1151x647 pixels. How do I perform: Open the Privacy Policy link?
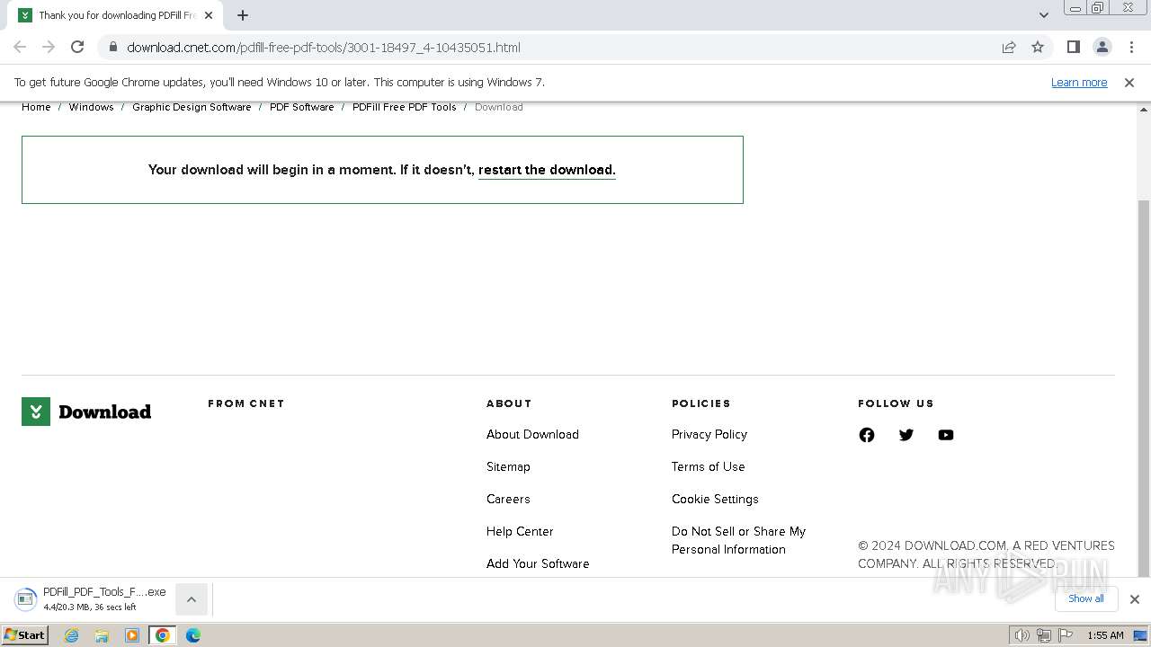click(x=709, y=434)
